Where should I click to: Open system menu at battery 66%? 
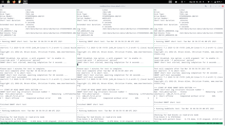pyautogui.click(x=219, y=2)
